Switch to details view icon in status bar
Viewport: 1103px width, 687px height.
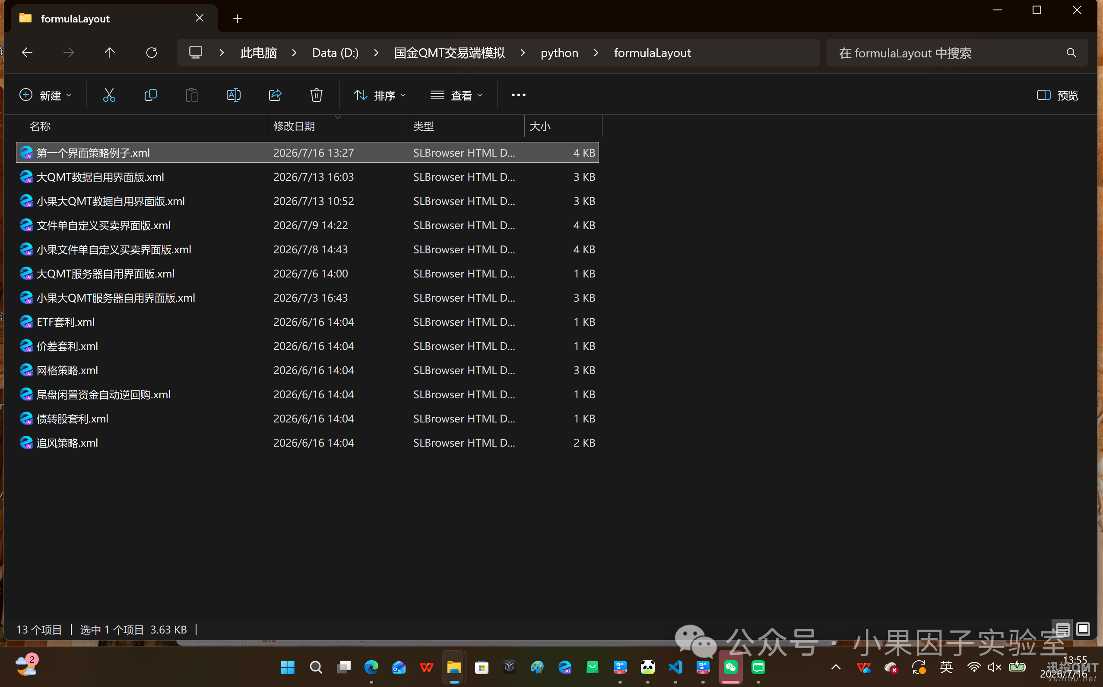click(x=1062, y=629)
